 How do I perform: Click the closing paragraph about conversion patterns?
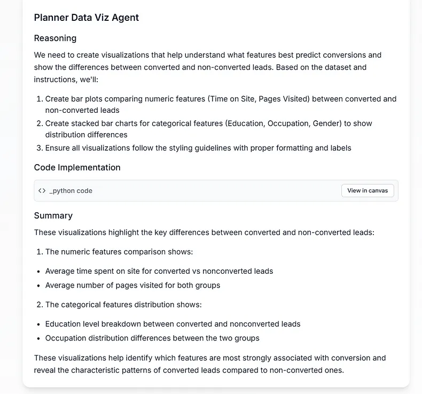tap(210, 364)
